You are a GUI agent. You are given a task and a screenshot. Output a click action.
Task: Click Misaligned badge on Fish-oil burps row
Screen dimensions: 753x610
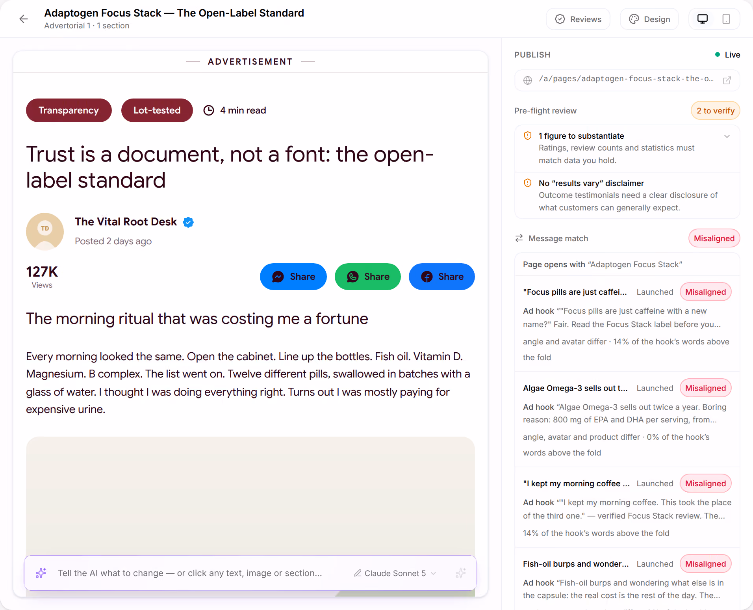click(705, 564)
